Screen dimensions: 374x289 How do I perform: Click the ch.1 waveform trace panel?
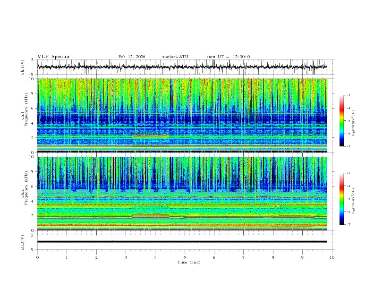pos(184,67)
